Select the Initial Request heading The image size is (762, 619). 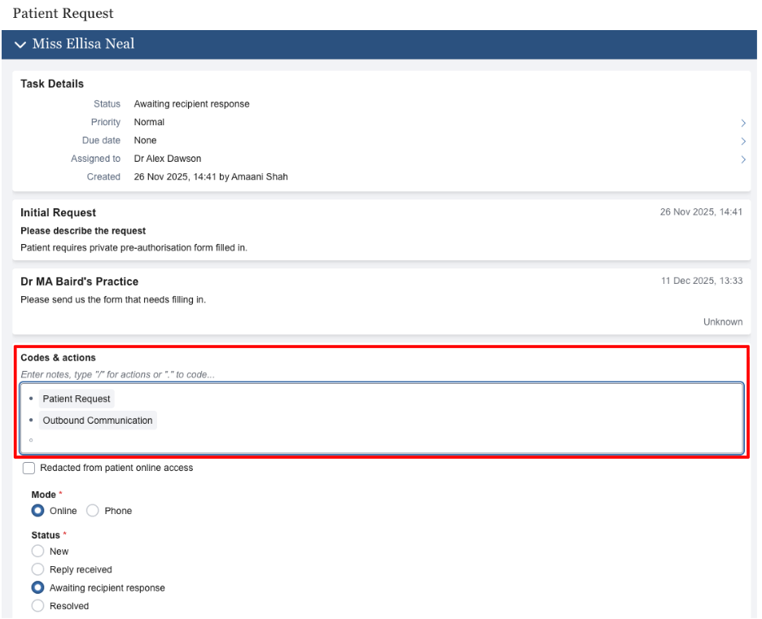click(59, 212)
